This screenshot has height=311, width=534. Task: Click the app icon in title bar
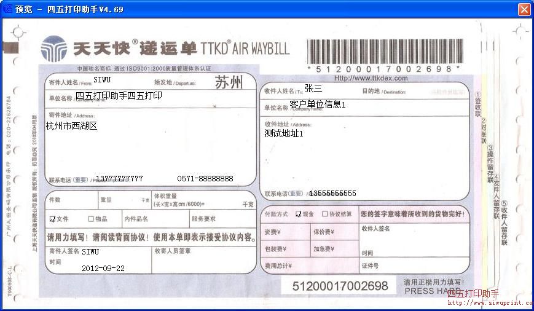pos(7,9)
